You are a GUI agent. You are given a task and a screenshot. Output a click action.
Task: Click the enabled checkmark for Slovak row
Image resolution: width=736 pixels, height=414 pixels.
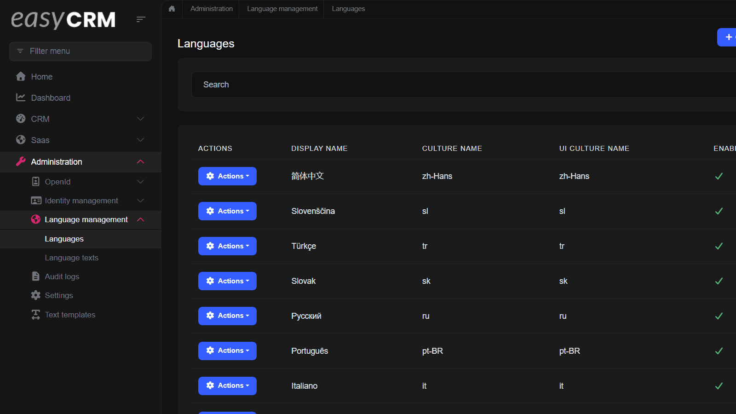719,281
